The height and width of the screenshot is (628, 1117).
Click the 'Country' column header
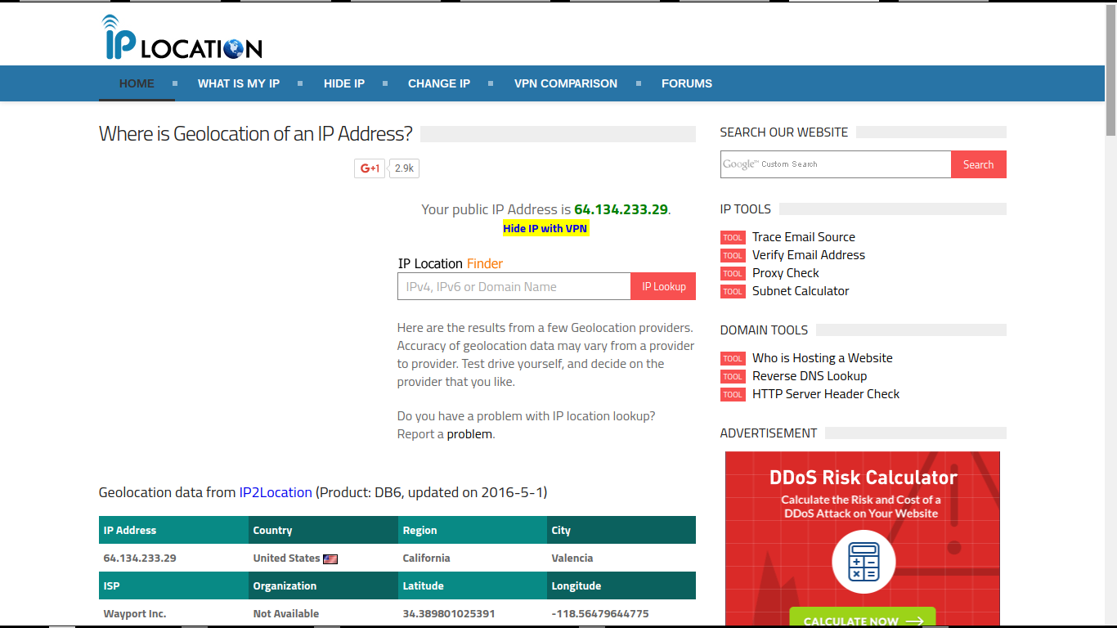point(324,530)
